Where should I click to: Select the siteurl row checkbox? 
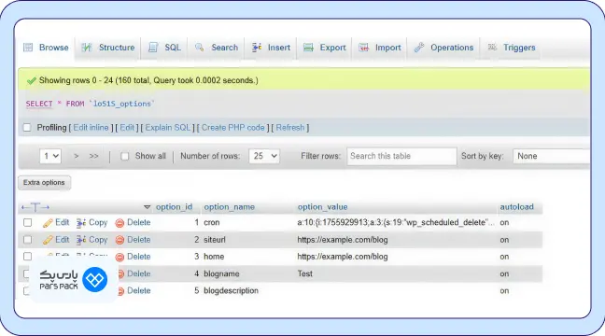(27, 240)
